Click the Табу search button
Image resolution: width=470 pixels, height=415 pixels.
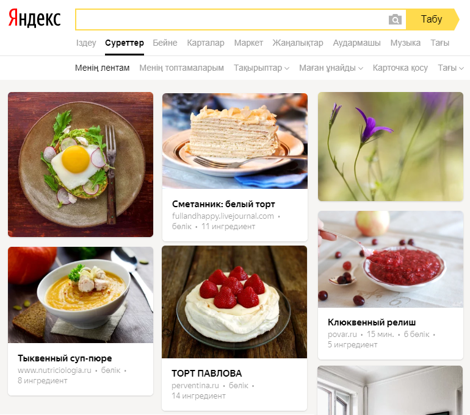(x=432, y=20)
